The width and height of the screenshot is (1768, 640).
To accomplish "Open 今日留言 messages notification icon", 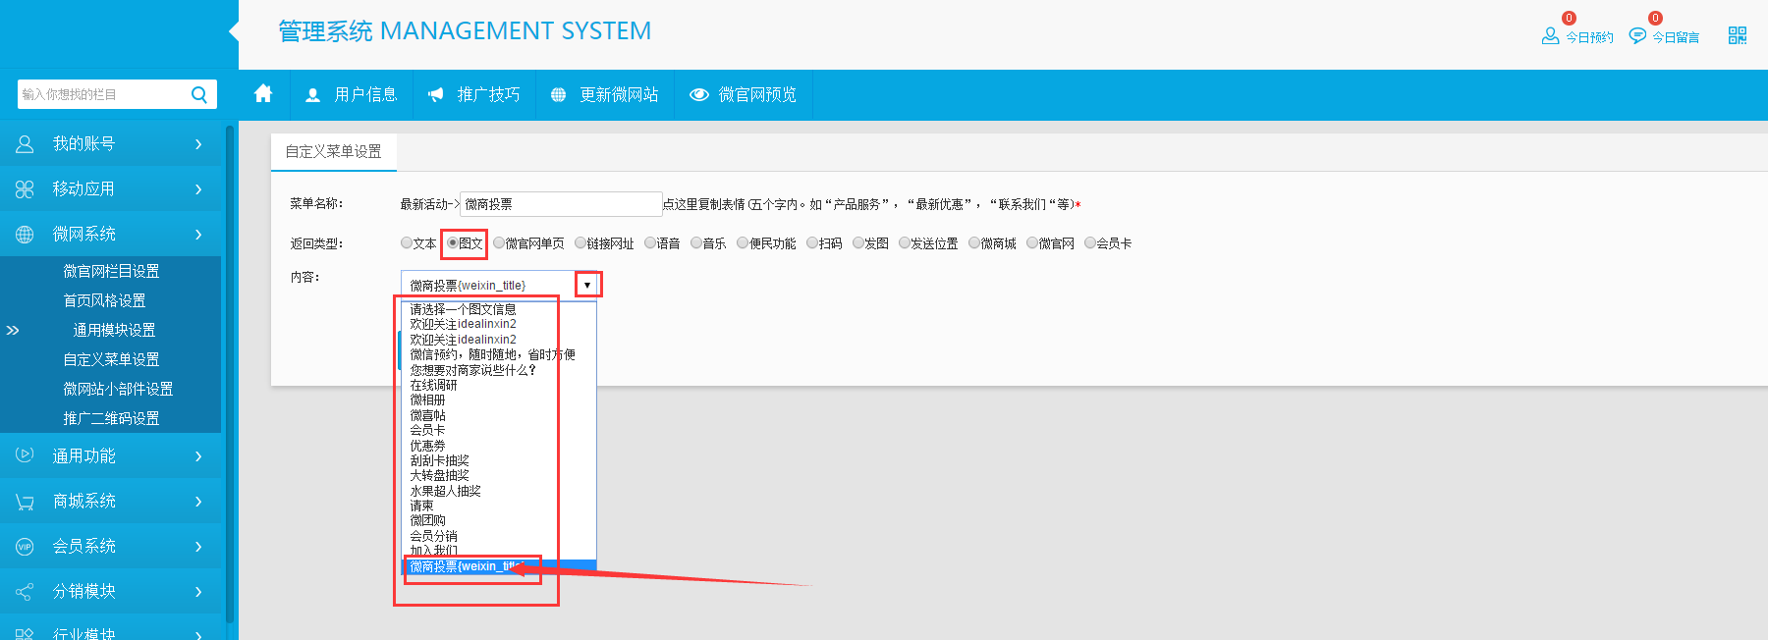I will click(x=1637, y=36).
